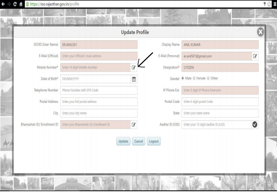Viewport: 277px width, 192px height.
Task: Click the Telephone Number input field
Action: [x=99, y=90]
